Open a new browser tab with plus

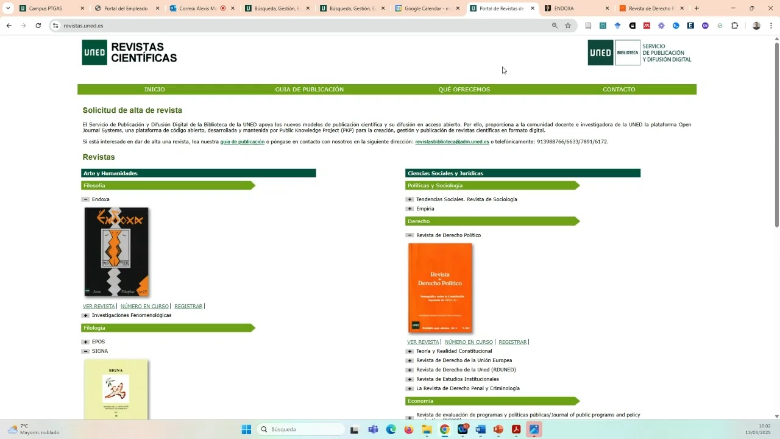pos(697,9)
